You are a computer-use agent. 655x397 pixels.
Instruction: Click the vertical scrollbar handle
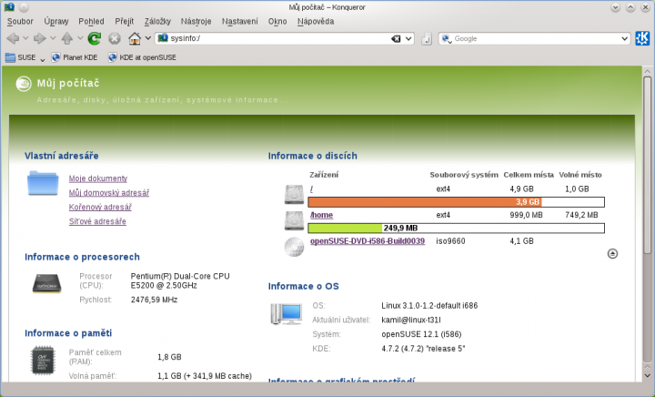pyautogui.click(x=647, y=165)
